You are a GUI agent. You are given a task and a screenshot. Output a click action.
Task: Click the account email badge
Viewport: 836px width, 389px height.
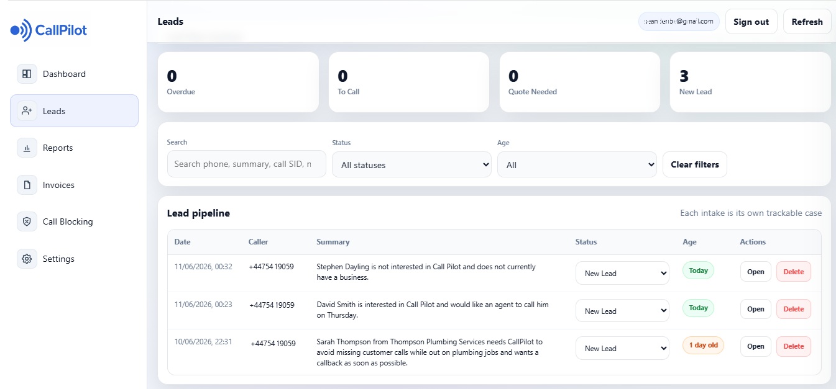(x=679, y=21)
